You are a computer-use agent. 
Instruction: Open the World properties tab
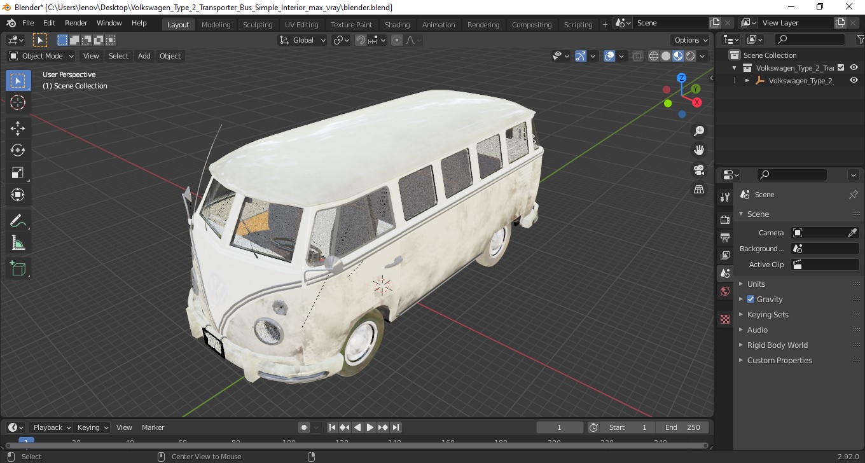tap(725, 291)
